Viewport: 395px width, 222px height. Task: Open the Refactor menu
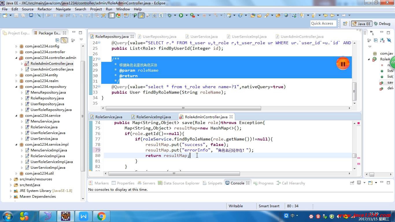pyautogui.click(x=45, y=9)
